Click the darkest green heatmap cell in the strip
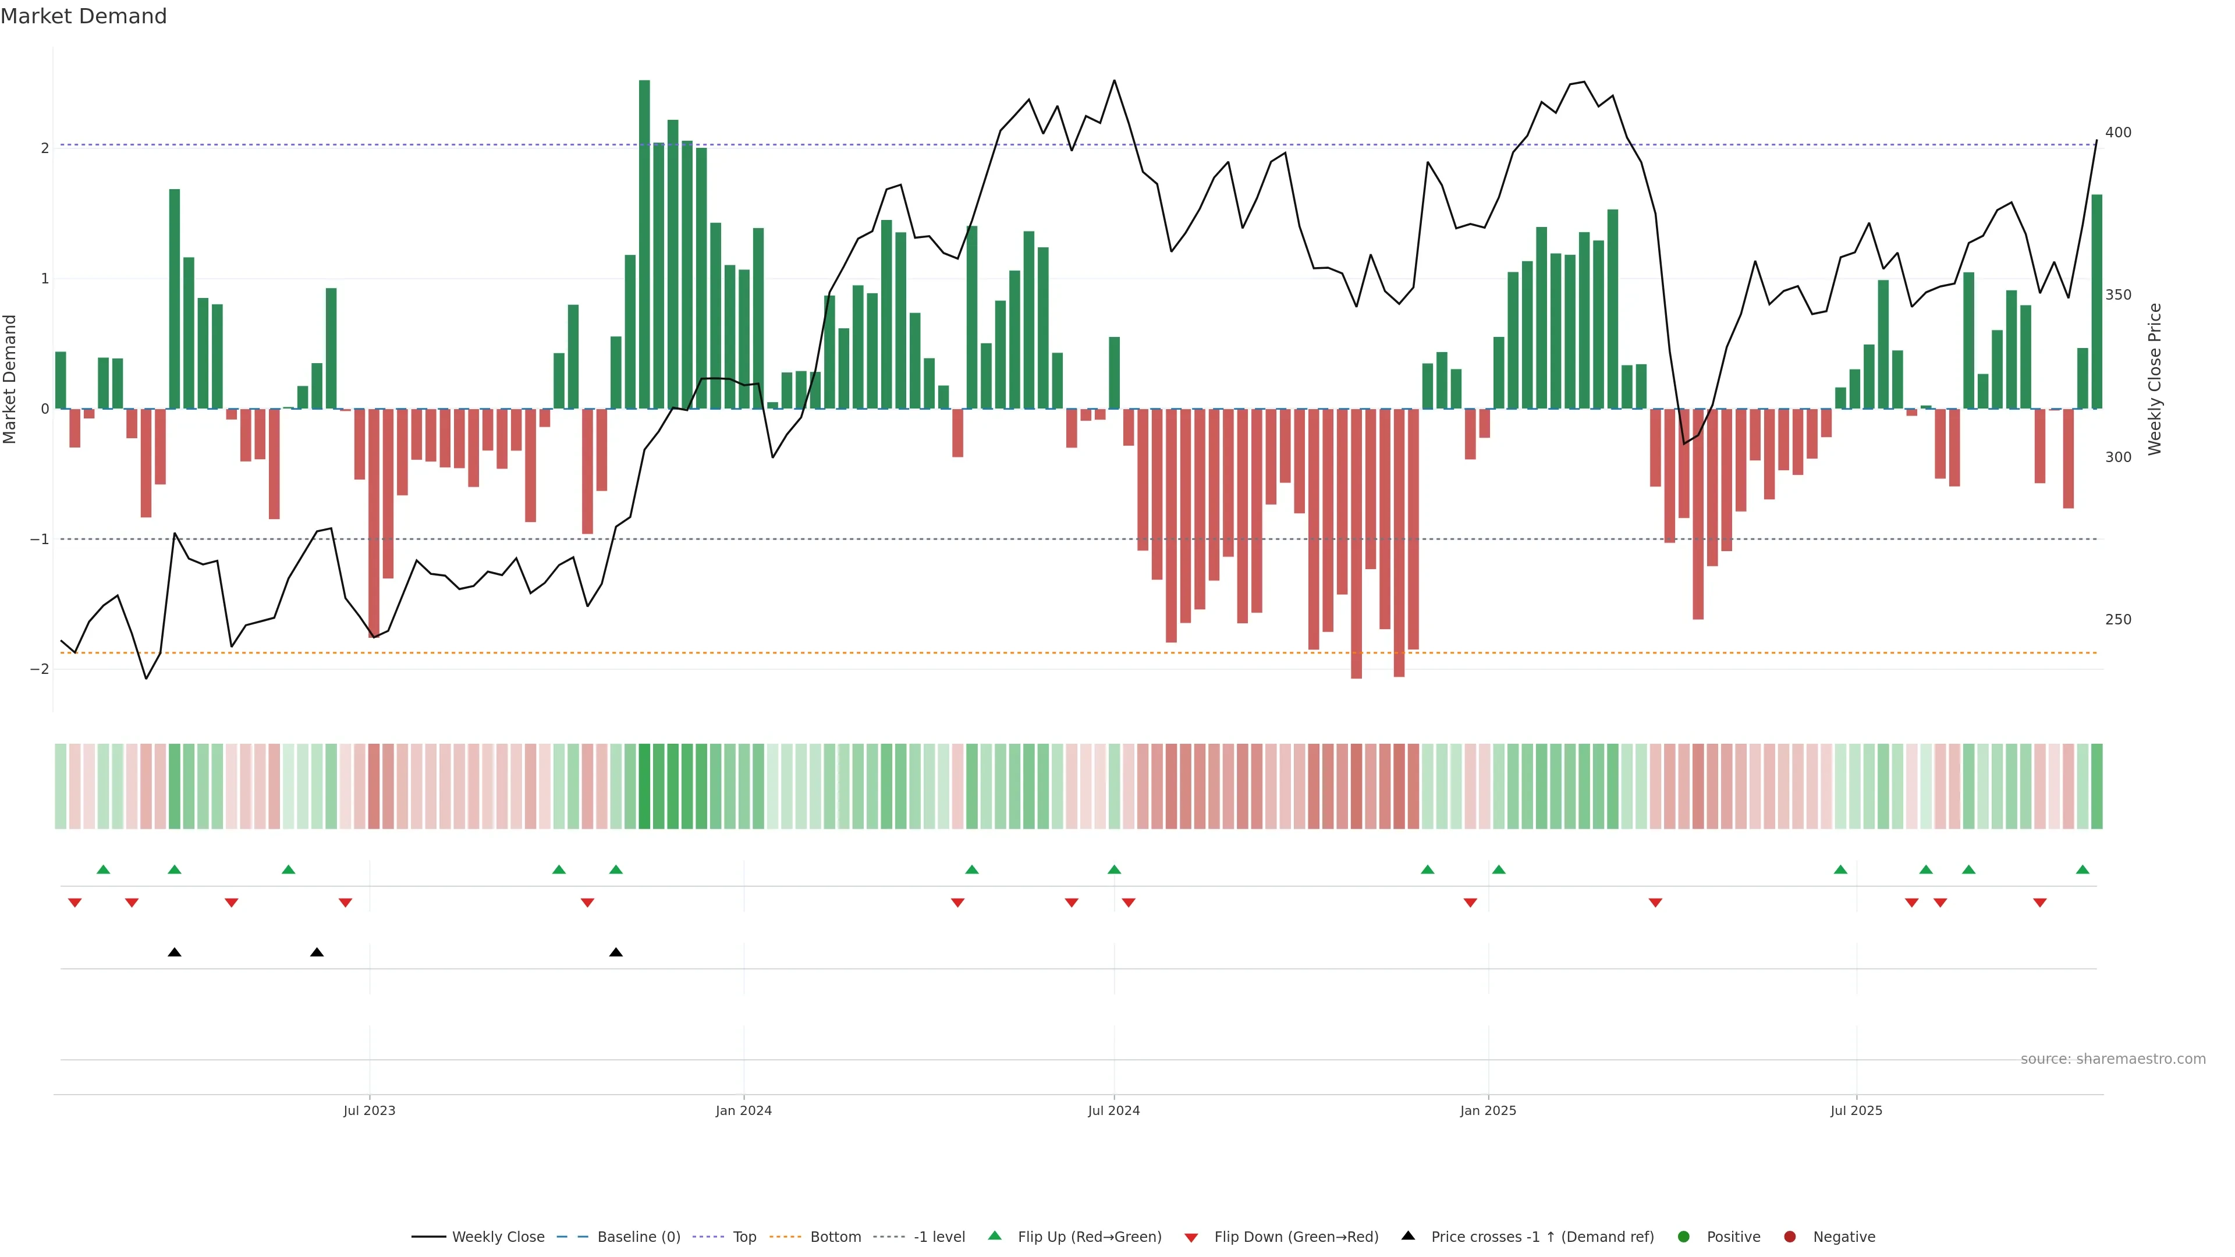This screenshot has height=1257, width=2235. coord(645,786)
